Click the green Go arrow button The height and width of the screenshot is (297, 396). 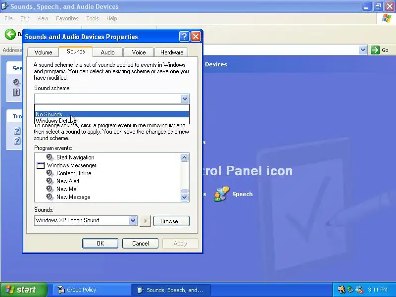[375, 50]
